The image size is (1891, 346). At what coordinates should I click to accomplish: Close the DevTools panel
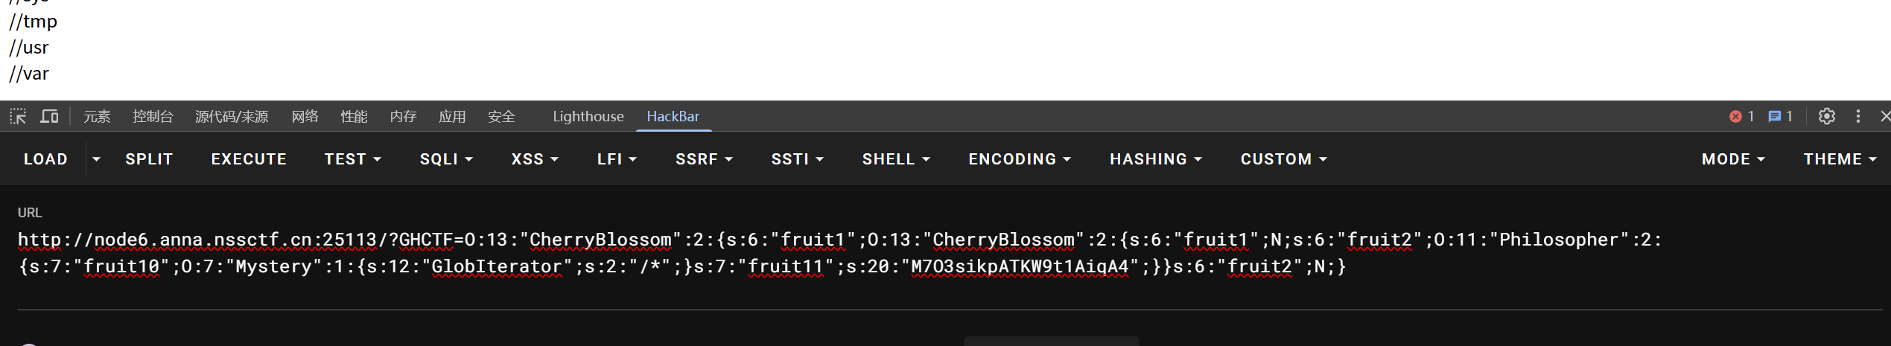click(x=1885, y=116)
